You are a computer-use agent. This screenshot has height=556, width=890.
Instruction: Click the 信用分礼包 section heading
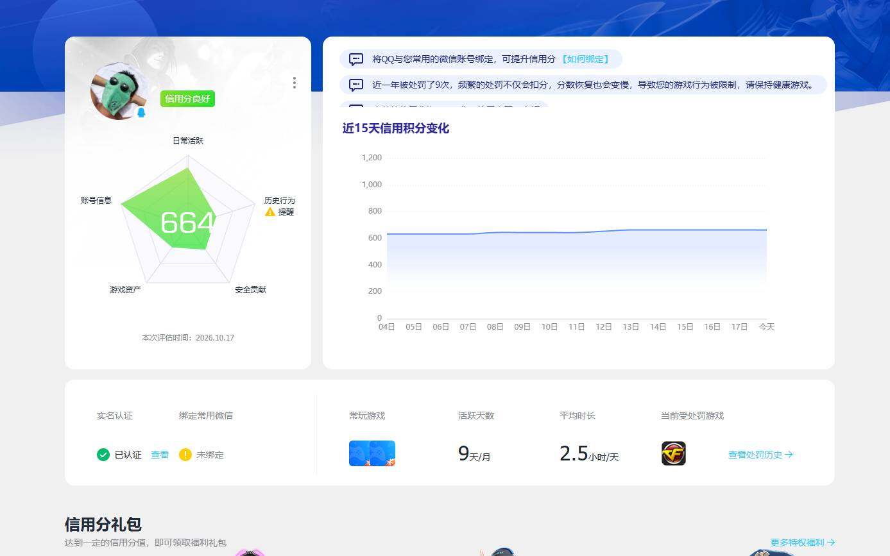[103, 525]
